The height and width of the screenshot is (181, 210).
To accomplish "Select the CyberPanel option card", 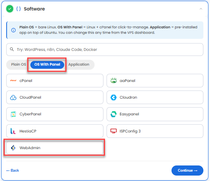I will coord(55,114).
